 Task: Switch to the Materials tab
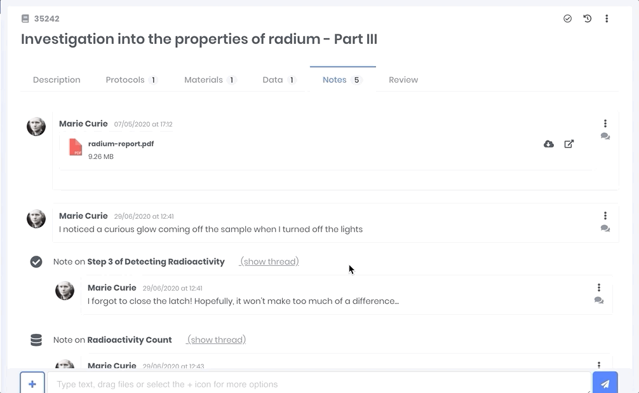203,80
